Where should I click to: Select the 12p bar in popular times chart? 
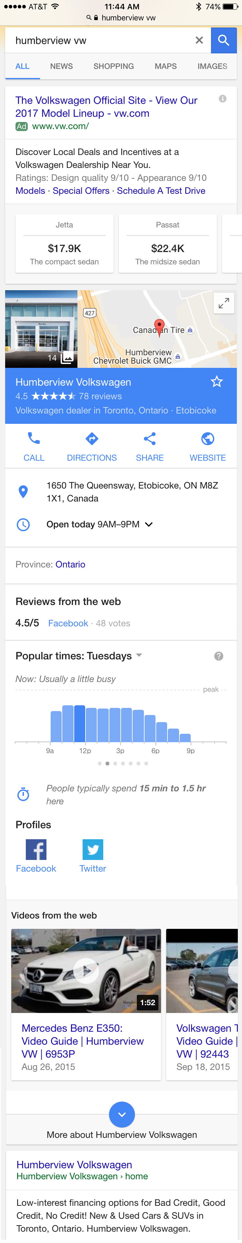[x=80, y=724]
